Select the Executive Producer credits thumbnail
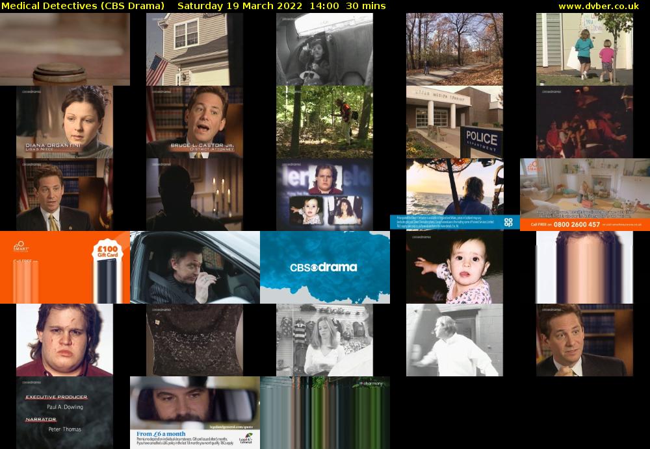This screenshot has width=650, height=449. 64,413
